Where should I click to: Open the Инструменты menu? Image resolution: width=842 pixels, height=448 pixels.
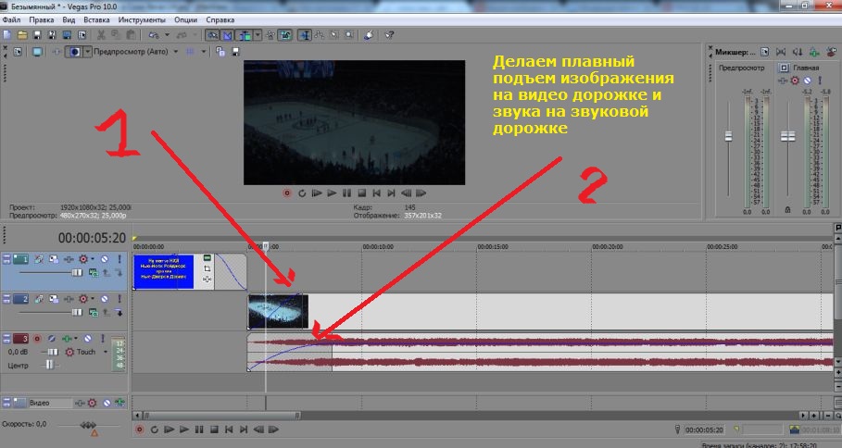click(142, 19)
